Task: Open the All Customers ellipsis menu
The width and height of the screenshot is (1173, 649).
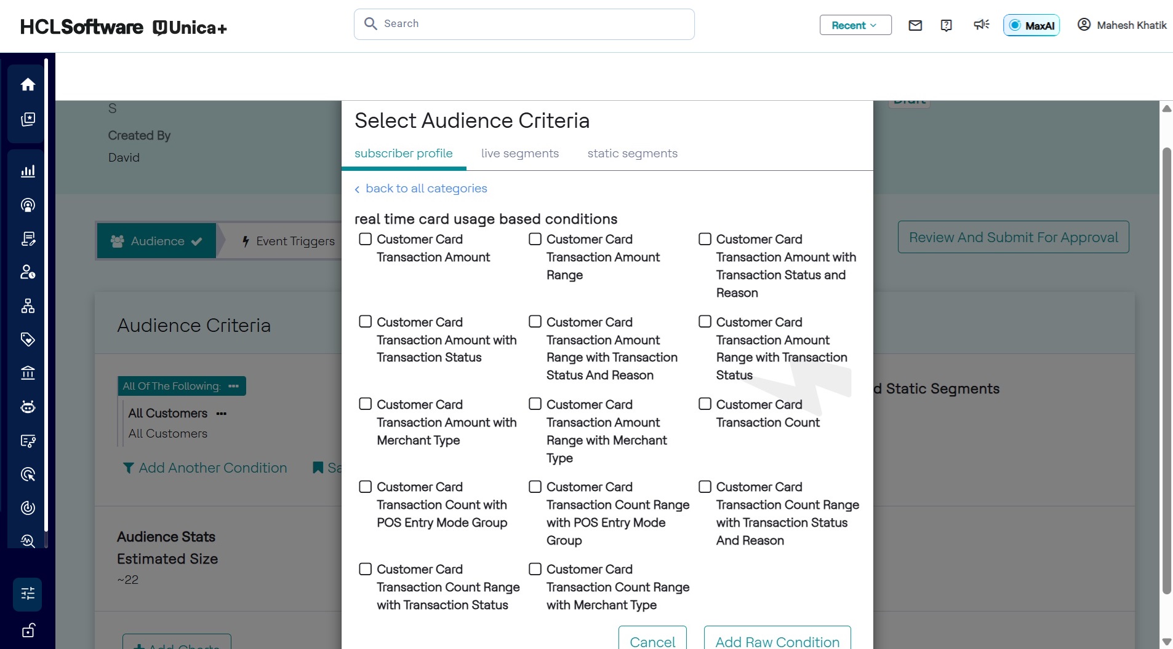Action: (x=222, y=414)
